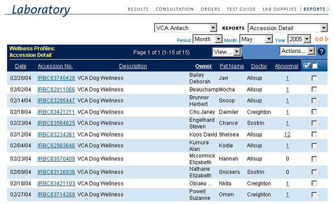Tick checkbox for Nathane Elizabeth row
Image resolution: width=335 pixels, height=204 pixels.
tap(314, 172)
